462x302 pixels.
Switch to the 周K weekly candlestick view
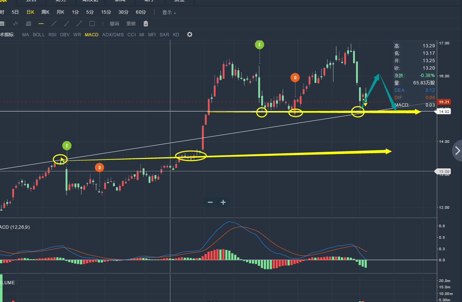tap(45, 12)
